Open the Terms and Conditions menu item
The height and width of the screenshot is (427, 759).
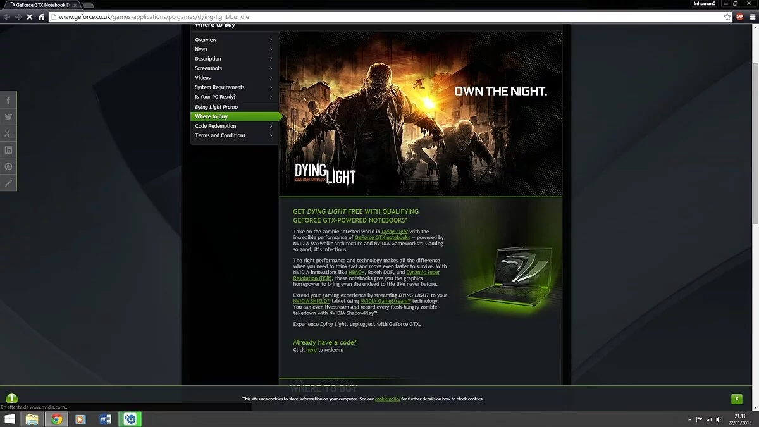[x=234, y=135]
